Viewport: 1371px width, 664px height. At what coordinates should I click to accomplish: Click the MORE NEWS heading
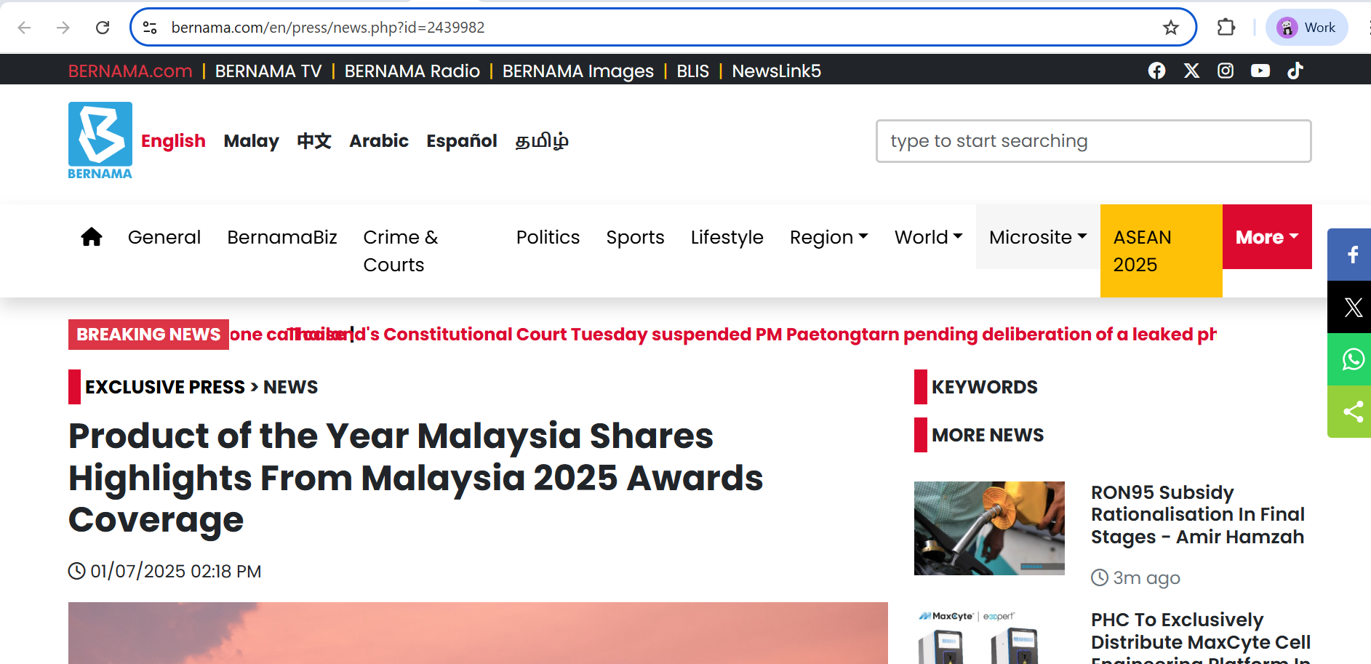(x=988, y=435)
